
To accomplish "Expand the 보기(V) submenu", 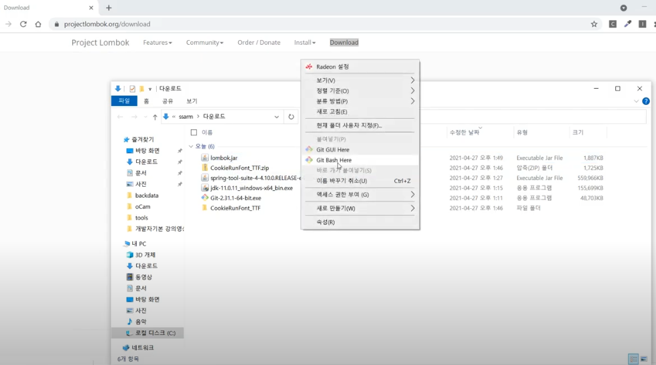I will pos(360,80).
